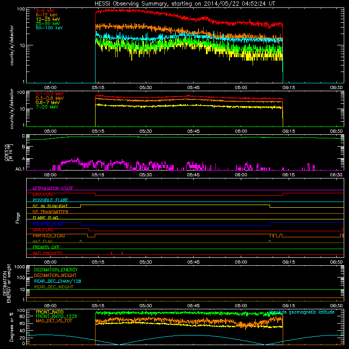Click the REAR_DEC_WEIGHT legend label
The height and width of the screenshot is (349, 349).
point(54,287)
